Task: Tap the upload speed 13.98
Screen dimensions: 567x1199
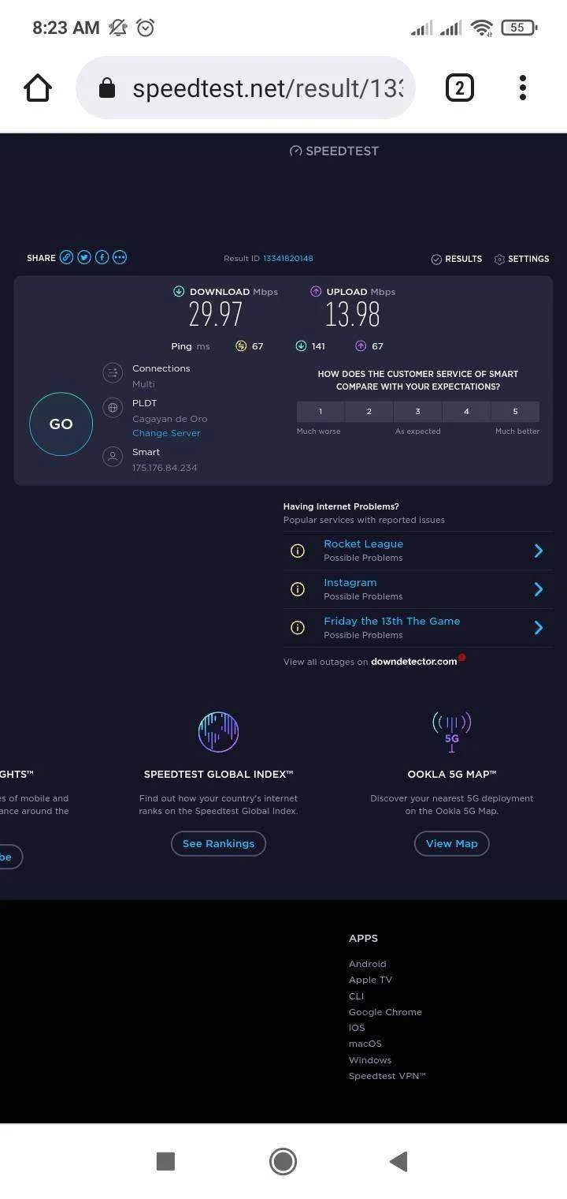Action: (353, 315)
